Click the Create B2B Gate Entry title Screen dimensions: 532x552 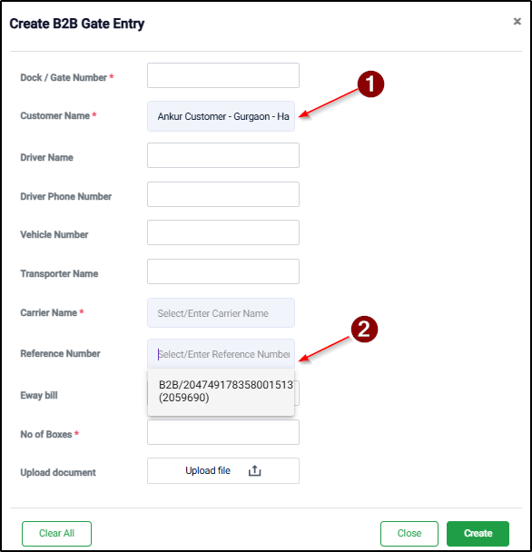77,24
